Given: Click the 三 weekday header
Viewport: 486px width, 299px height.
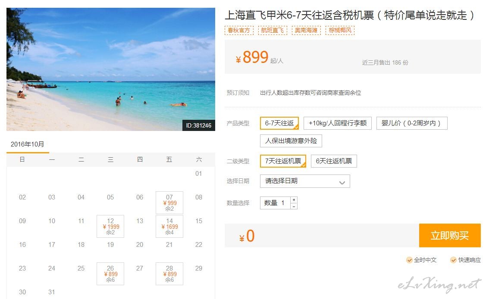Looking at the screenshot, I should tap(110, 160).
